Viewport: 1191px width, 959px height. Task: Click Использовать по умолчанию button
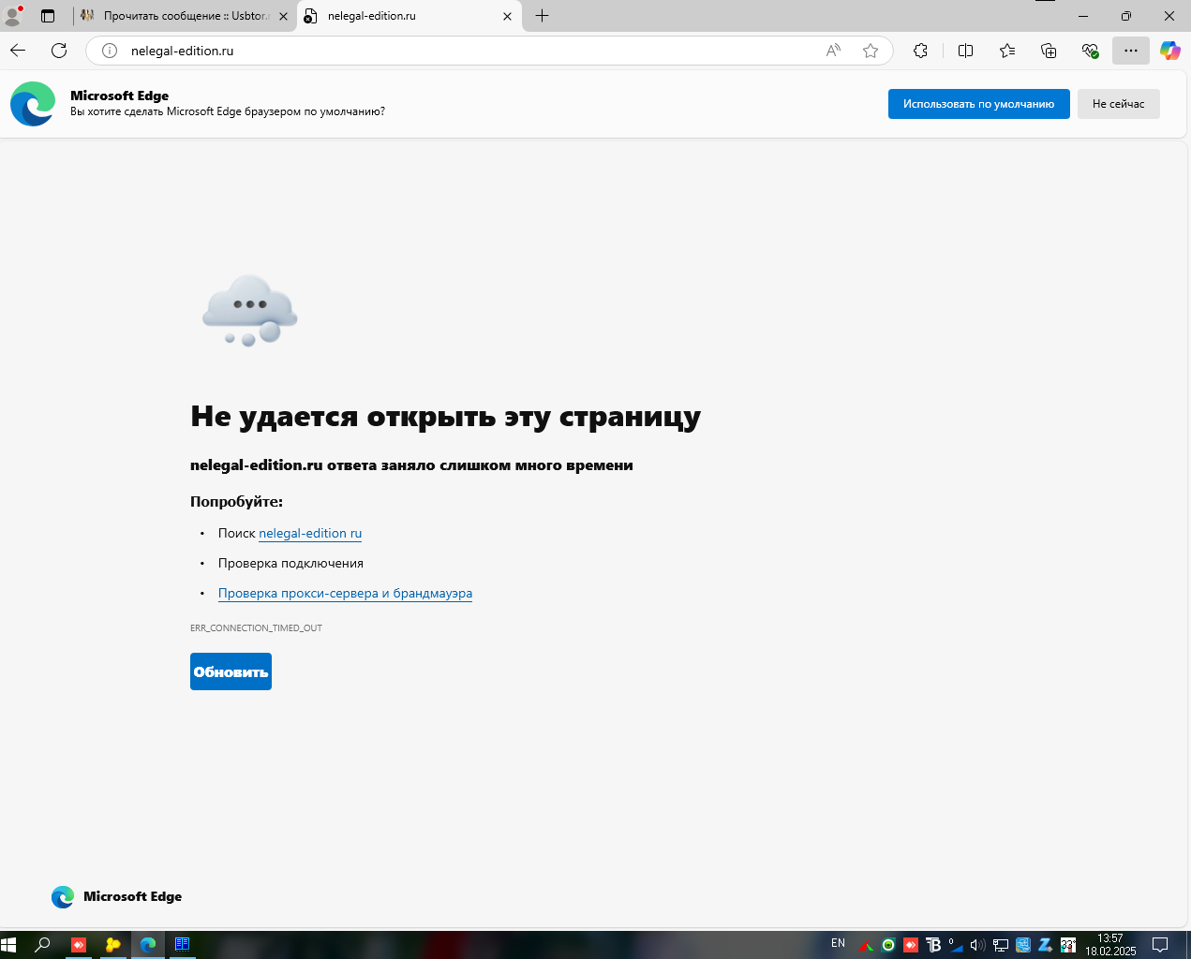point(978,104)
